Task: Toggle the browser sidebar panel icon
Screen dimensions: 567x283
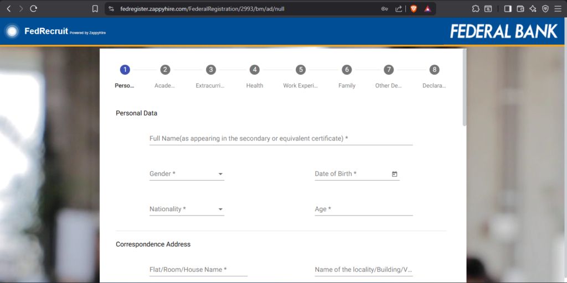Action: click(508, 9)
